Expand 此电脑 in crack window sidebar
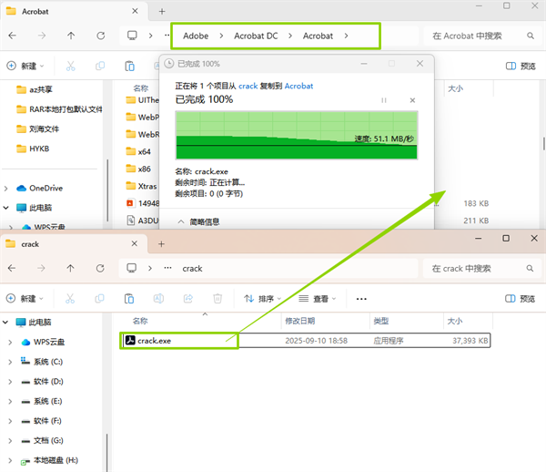Image resolution: width=546 pixels, height=472 pixels. coord(5,322)
